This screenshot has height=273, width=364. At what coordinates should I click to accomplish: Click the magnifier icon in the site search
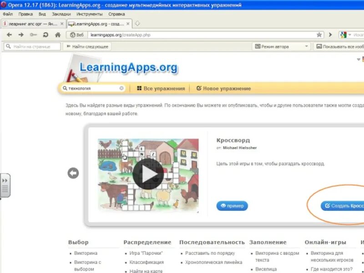pyautogui.click(x=65, y=88)
